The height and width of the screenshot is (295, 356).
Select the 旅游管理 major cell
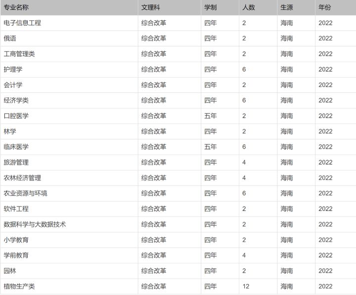16,162
